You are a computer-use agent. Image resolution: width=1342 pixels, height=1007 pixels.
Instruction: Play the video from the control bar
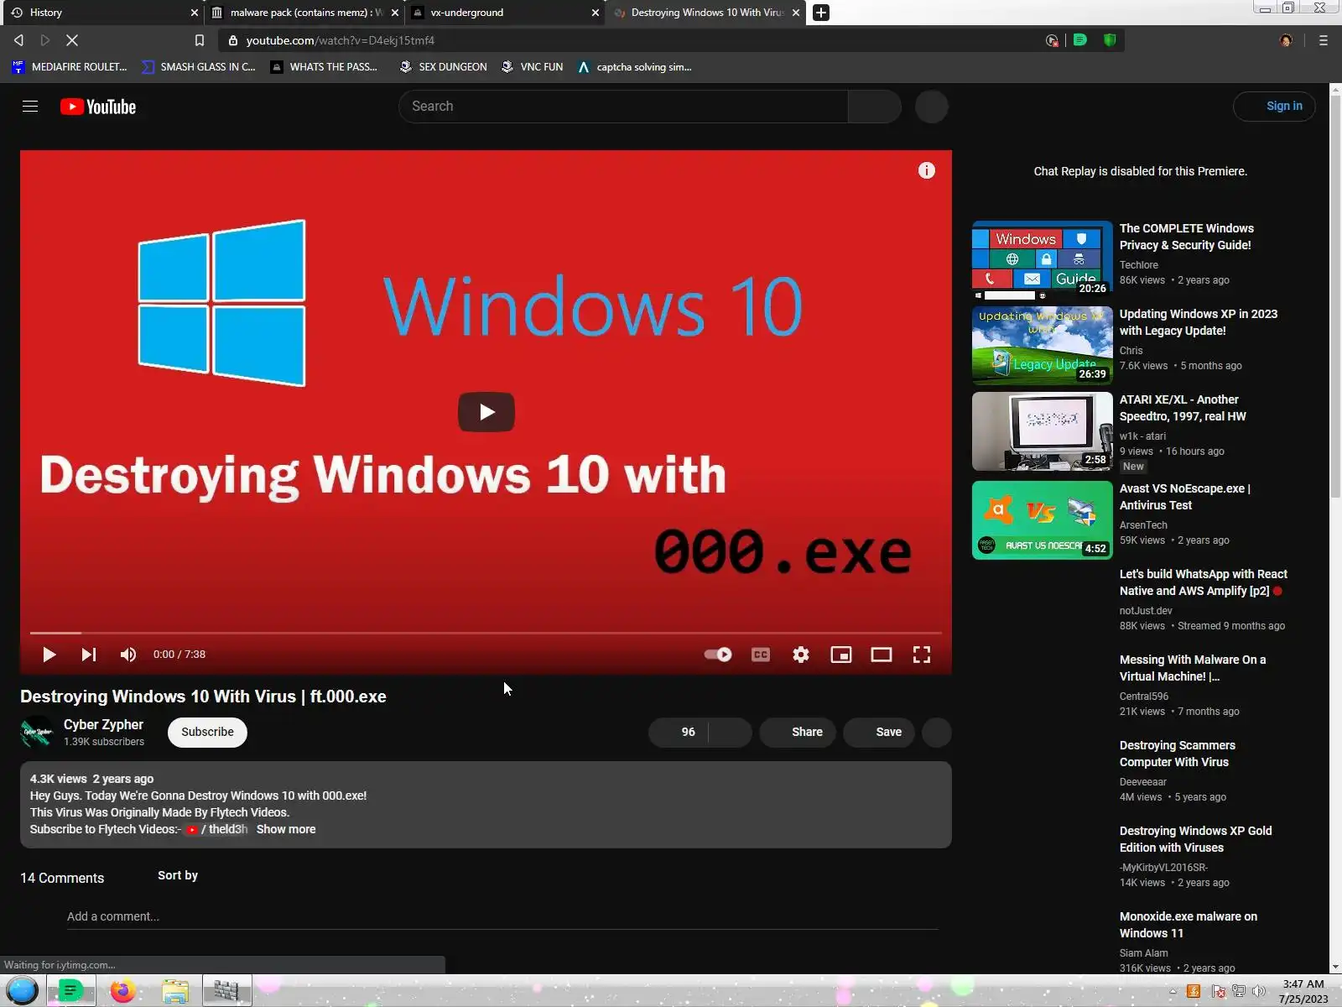(x=49, y=655)
